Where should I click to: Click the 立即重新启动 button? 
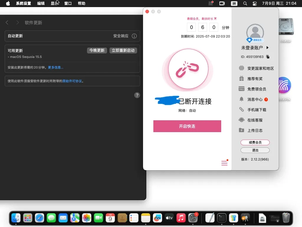[123, 50]
